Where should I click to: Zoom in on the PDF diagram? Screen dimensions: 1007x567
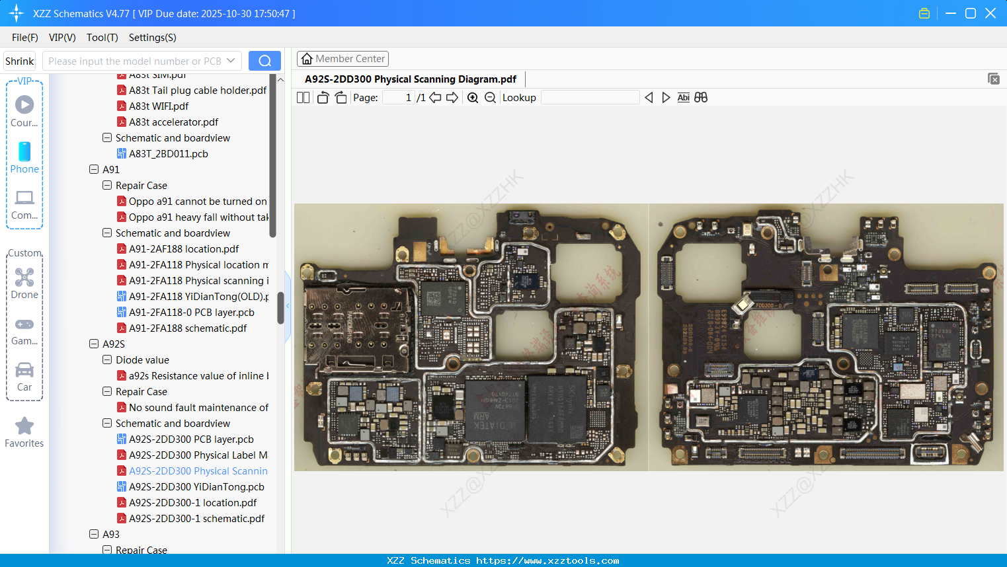[x=473, y=97]
